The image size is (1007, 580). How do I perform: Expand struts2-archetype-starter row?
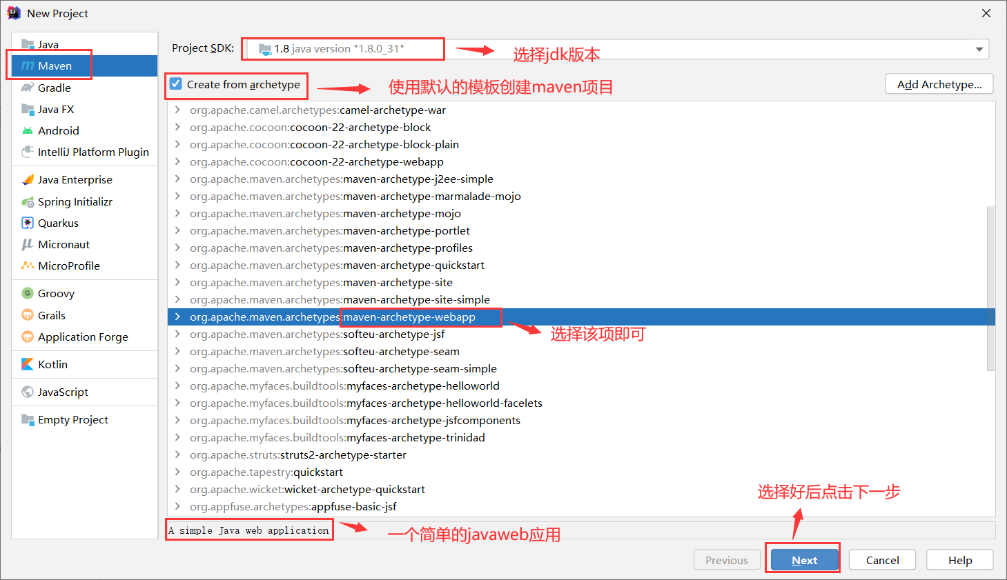click(177, 454)
